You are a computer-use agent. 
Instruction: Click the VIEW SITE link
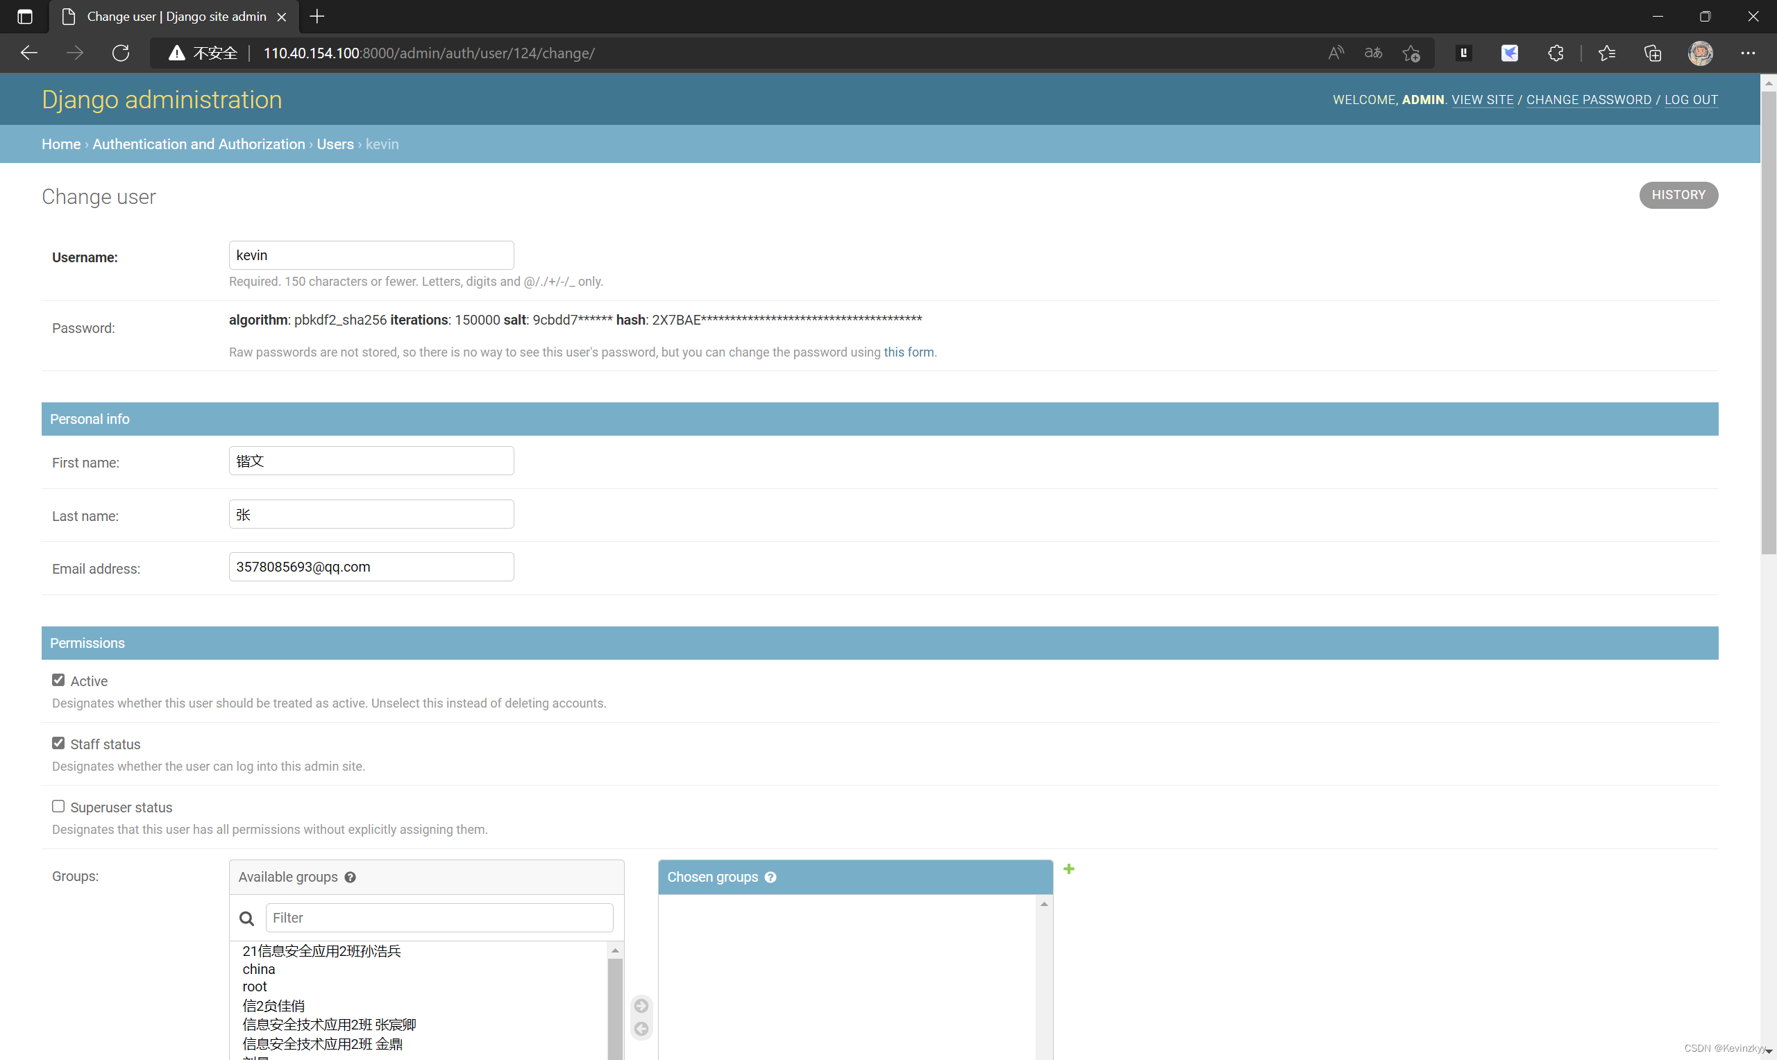[x=1483, y=100]
